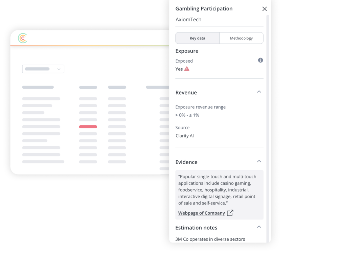Open the dropdown selector in dashboard
Viewport: 347px width, 262px height.
43,69
